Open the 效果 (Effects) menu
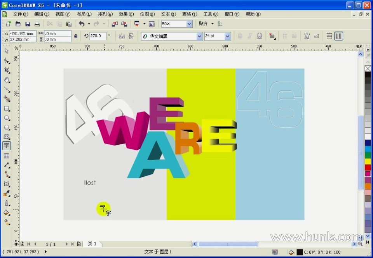Screen dimensions: 373x258 click(126, 14)
